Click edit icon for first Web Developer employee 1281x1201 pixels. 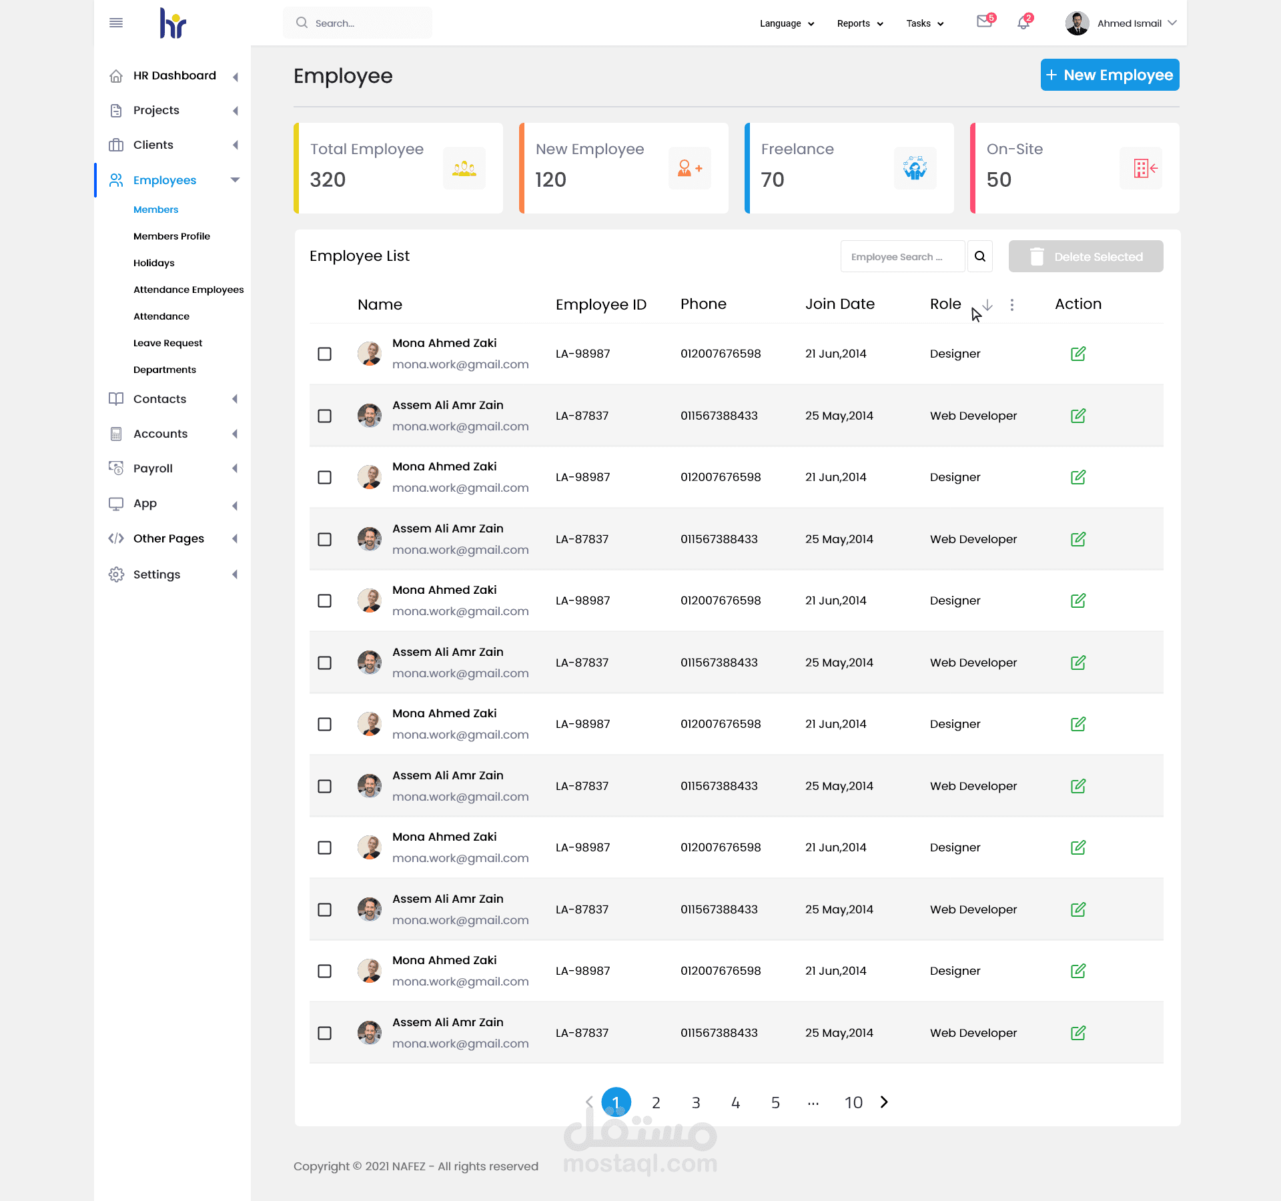1078,414
